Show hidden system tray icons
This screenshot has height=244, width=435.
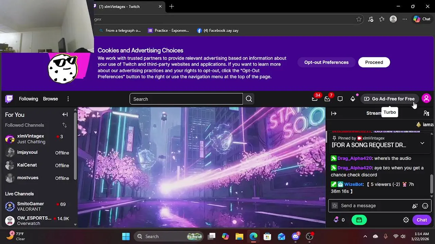(365, 237)
